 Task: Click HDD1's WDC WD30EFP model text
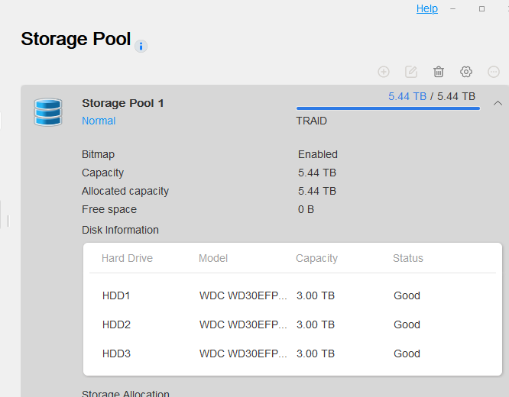[243, 295]
